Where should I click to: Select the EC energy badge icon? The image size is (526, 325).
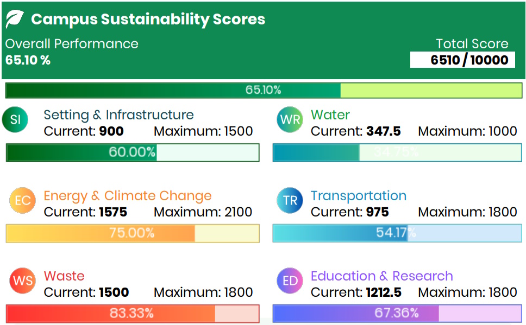[22, 201]
